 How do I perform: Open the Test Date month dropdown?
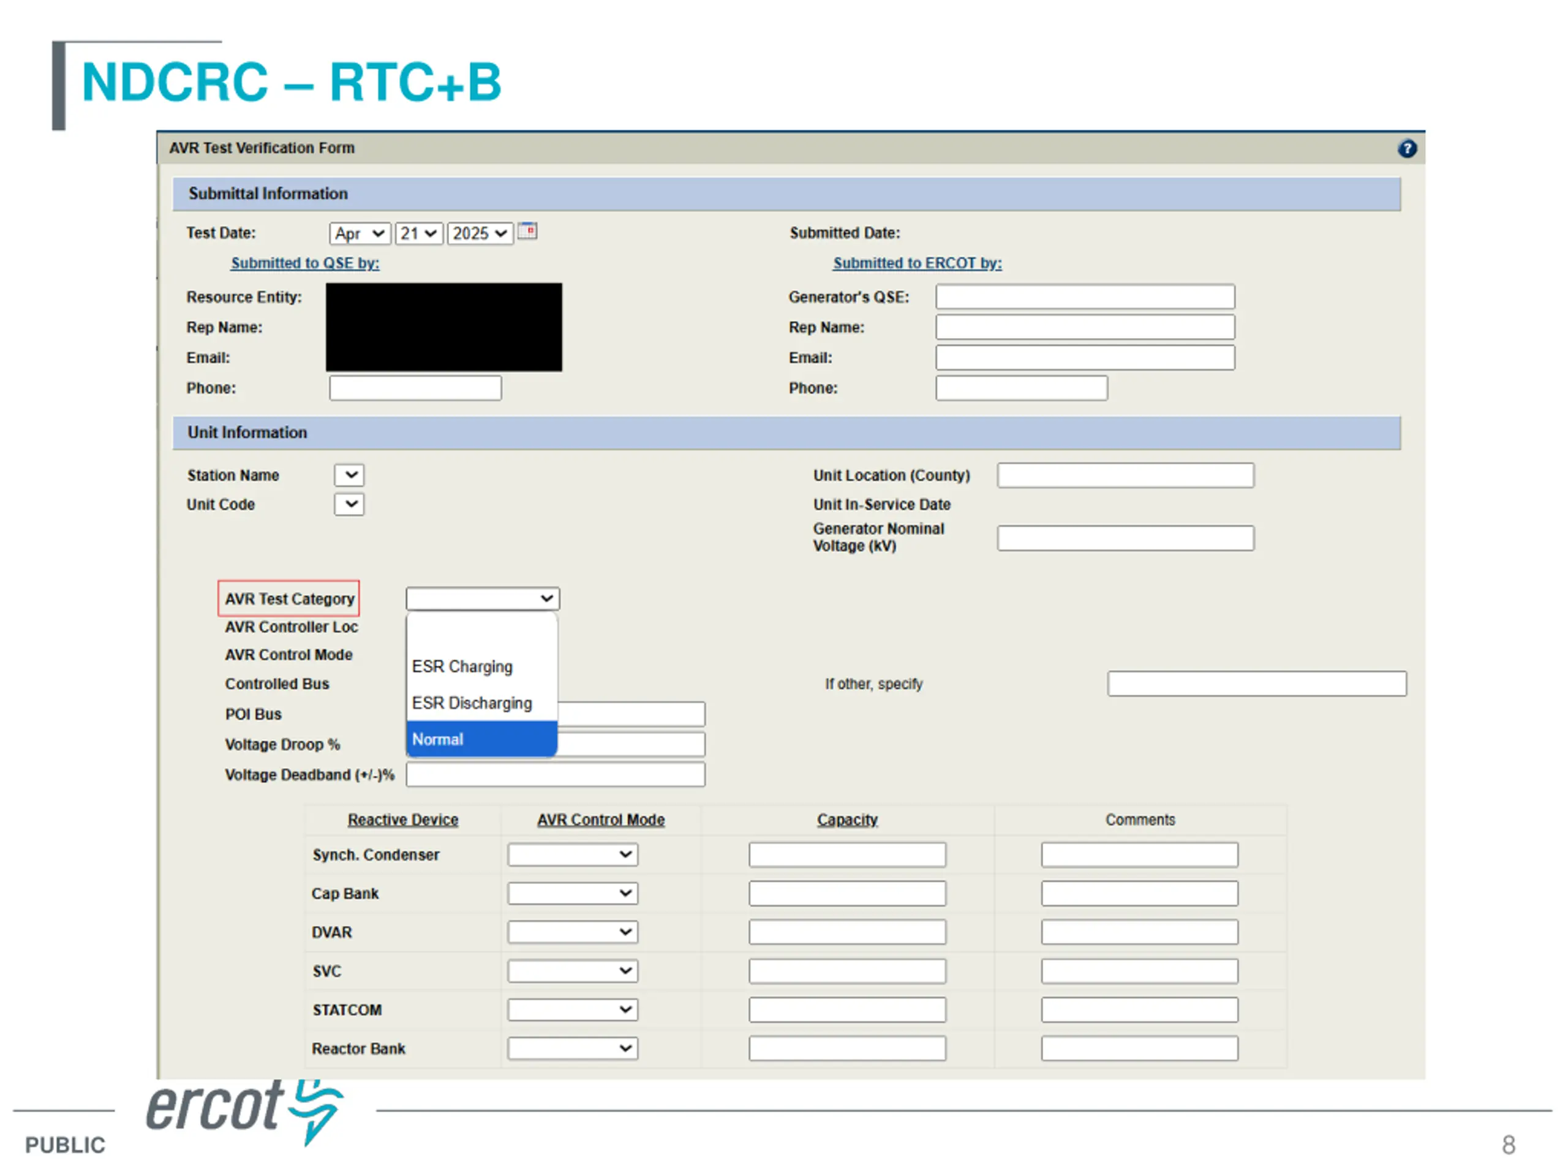[x=360, y=233]
